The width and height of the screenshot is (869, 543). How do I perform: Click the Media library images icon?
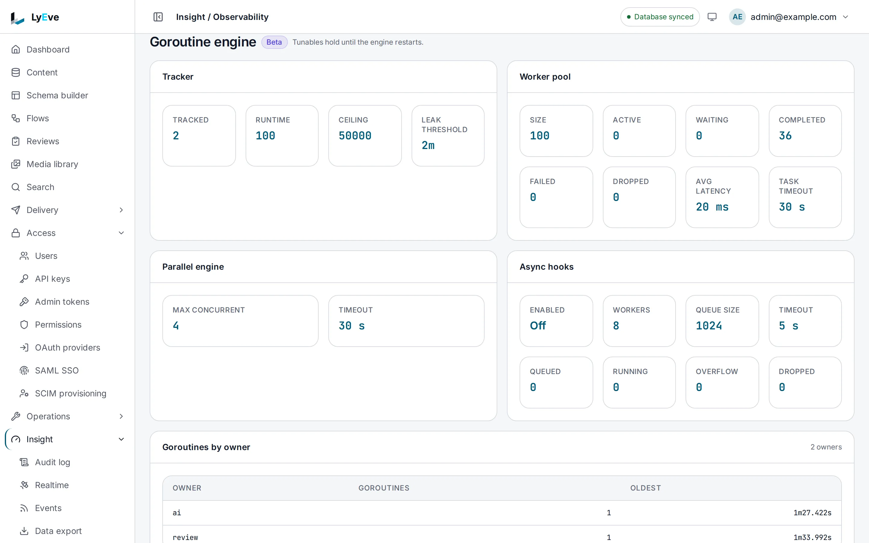coord(16,164)
